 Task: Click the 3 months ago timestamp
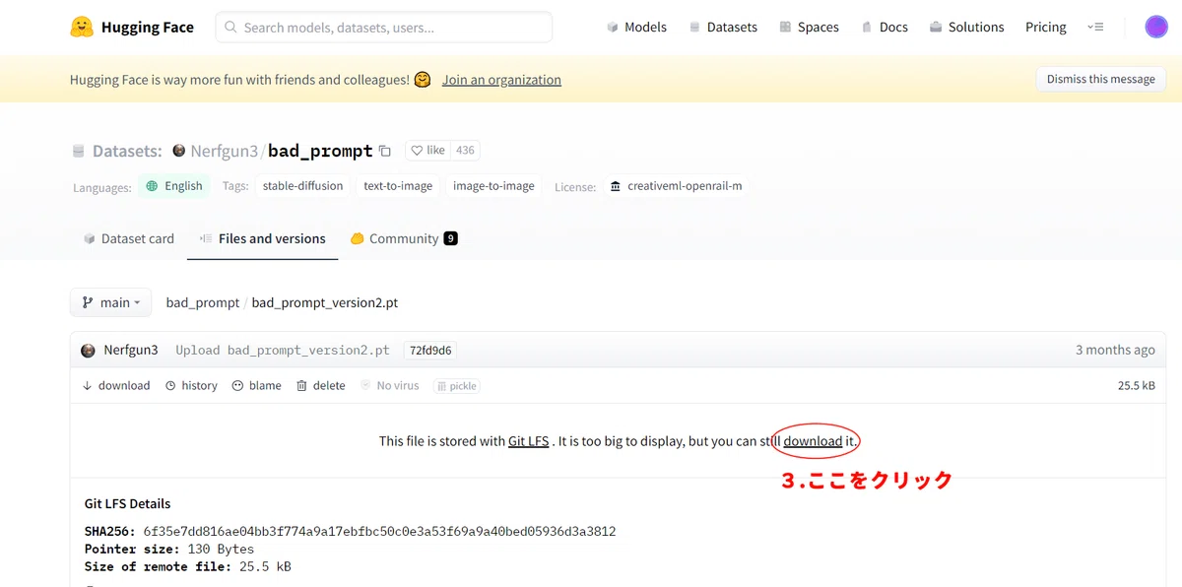(x=1115, y=350)
